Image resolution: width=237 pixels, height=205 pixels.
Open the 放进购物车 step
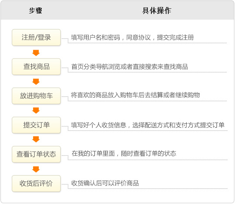[x=36, y=96]
